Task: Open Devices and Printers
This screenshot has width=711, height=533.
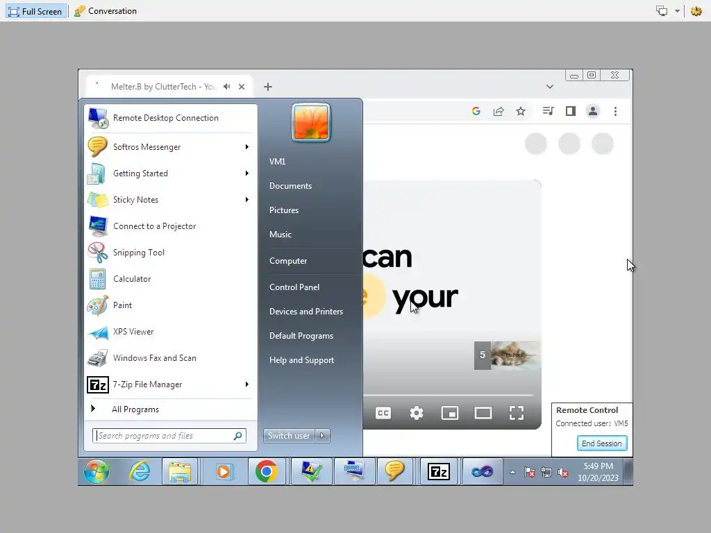Action: click(306, 312)
